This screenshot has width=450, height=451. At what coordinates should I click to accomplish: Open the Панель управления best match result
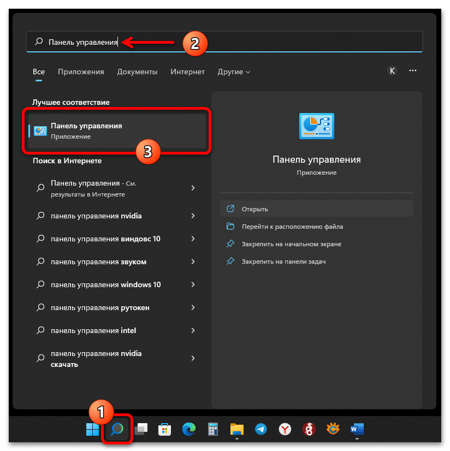(x=117, y=131)
